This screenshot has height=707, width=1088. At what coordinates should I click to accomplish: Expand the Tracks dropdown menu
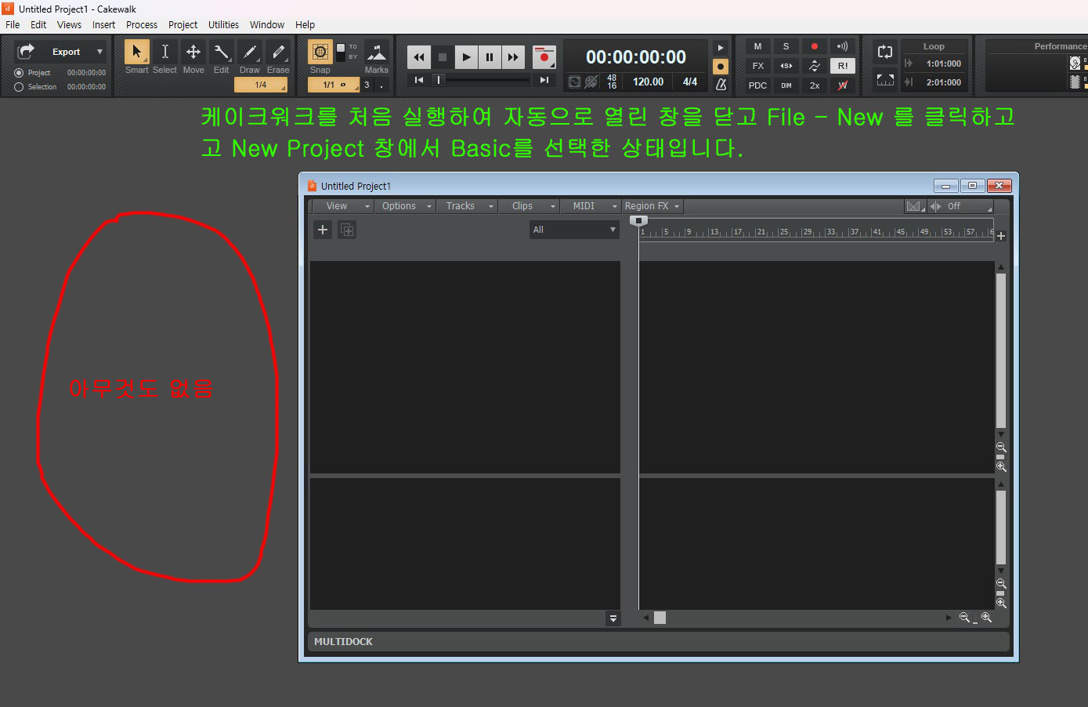(467, 206)
